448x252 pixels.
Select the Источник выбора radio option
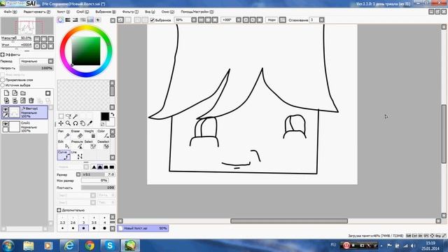[3, 85]
